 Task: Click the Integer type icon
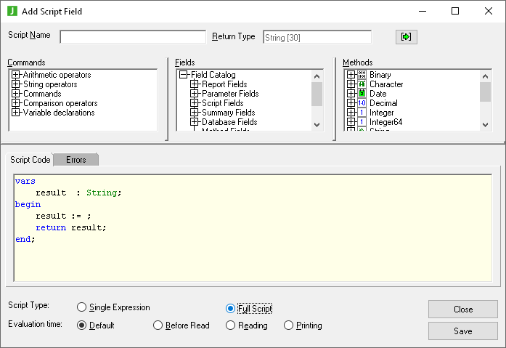(362, 113)
